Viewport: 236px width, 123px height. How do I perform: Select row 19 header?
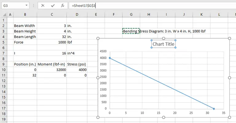[x=4, y=119]
